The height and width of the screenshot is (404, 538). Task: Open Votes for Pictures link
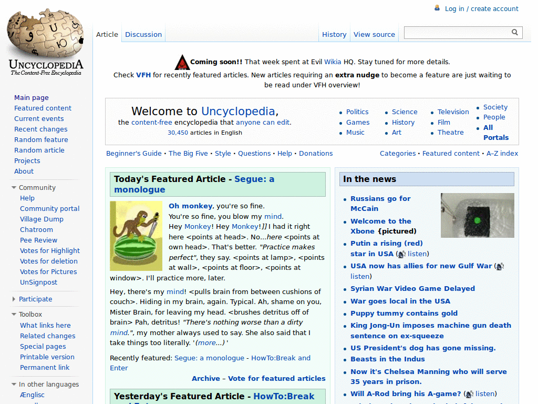[x=48, y=272]
